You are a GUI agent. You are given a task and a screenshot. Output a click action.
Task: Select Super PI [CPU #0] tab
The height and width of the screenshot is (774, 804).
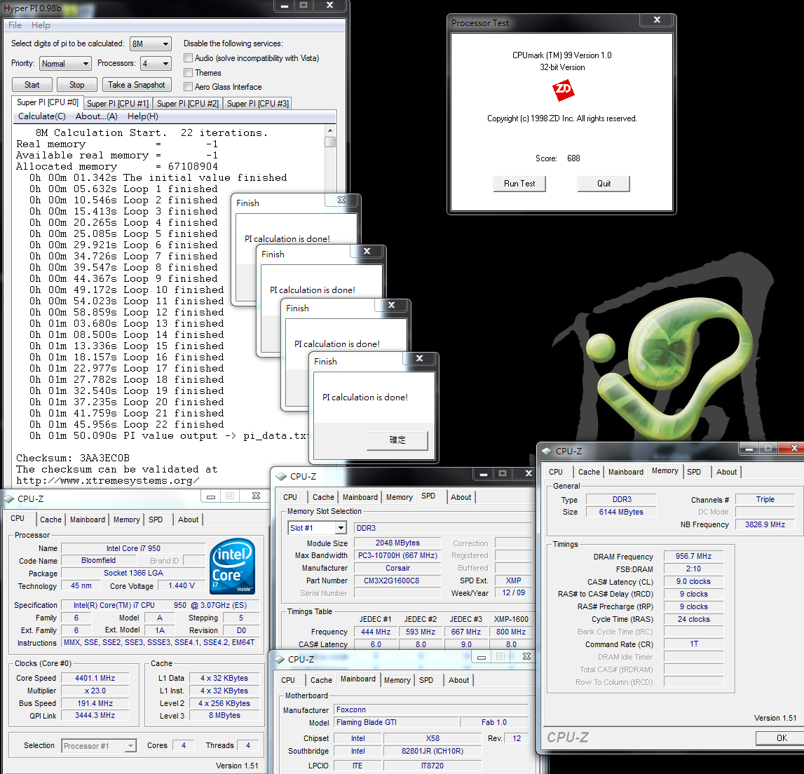coord(48,102)
